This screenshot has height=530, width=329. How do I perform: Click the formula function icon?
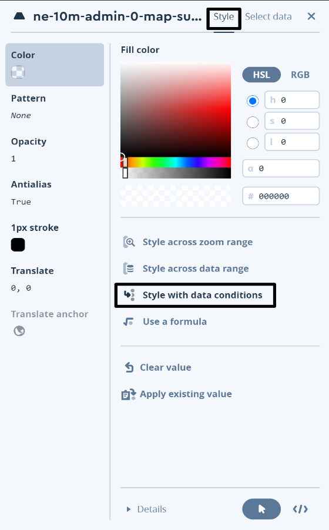[x=129, y=321]
